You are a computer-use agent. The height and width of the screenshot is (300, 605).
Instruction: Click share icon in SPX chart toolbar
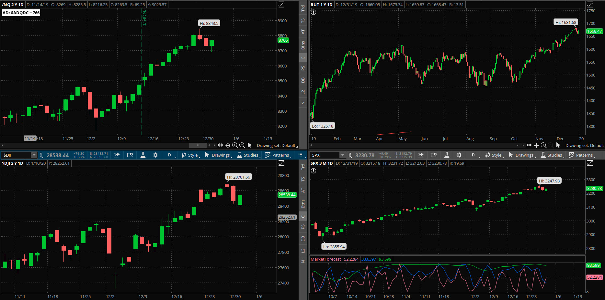click(420, 155)
